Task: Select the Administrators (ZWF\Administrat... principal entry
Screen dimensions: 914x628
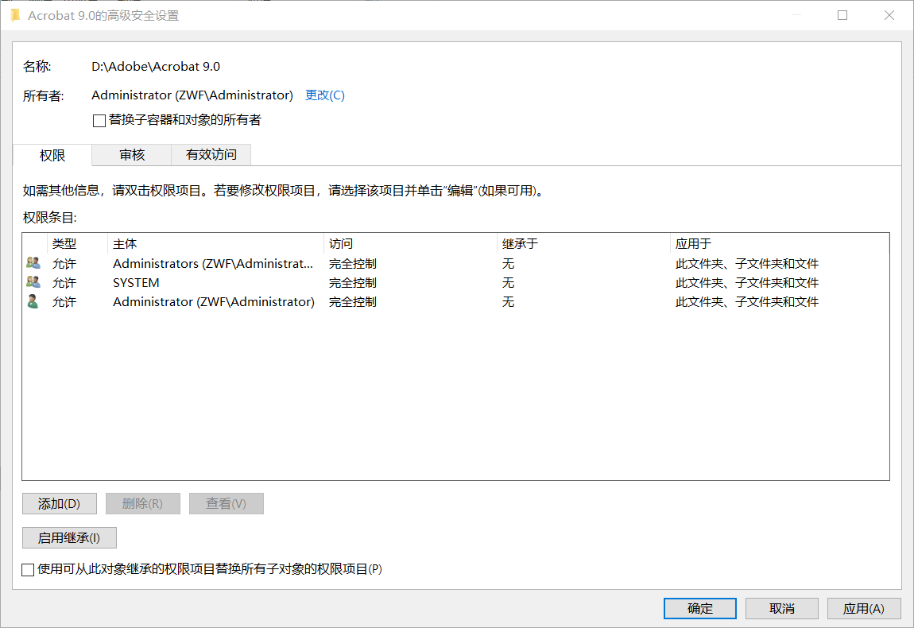Action: click(213, 264)
